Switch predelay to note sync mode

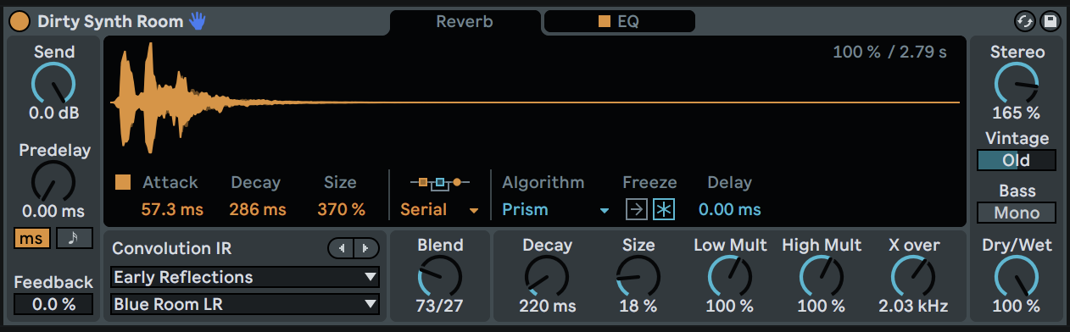pos(75,238)
